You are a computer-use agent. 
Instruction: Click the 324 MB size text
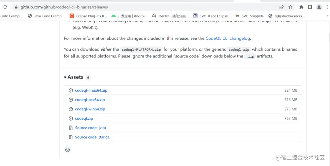pos(291,90)
